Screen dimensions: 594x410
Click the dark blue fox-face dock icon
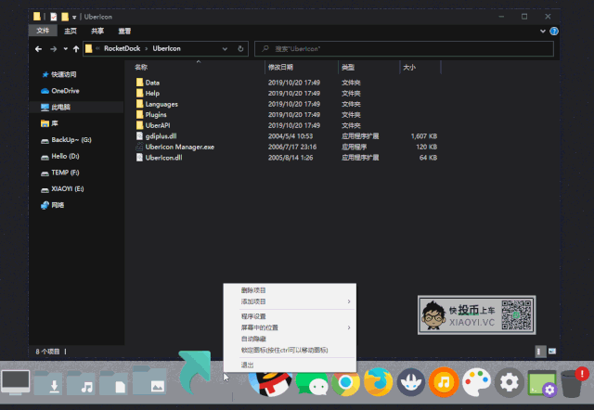(411, 382)
